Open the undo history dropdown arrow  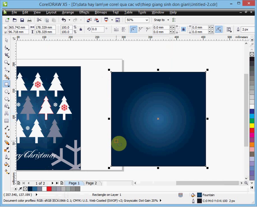pos(69,20)
